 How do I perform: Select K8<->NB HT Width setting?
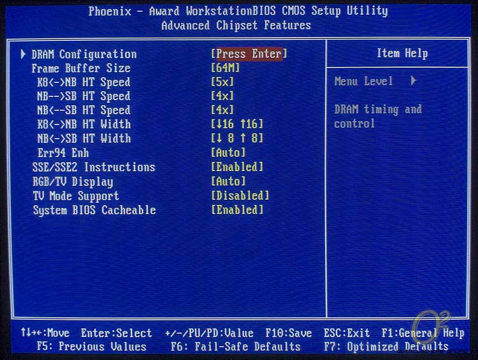84,124
